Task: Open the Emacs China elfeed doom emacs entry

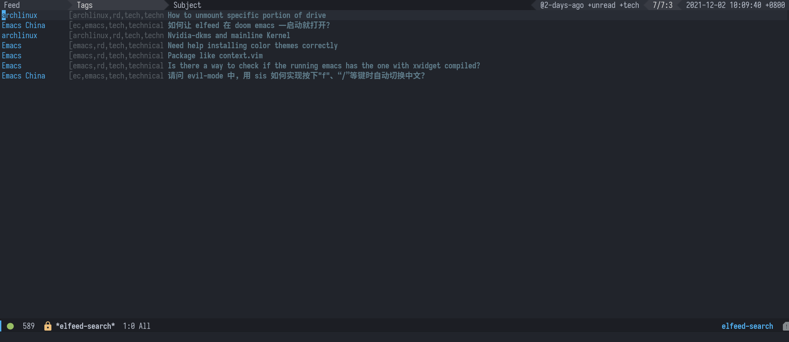Action: point(249,25)
